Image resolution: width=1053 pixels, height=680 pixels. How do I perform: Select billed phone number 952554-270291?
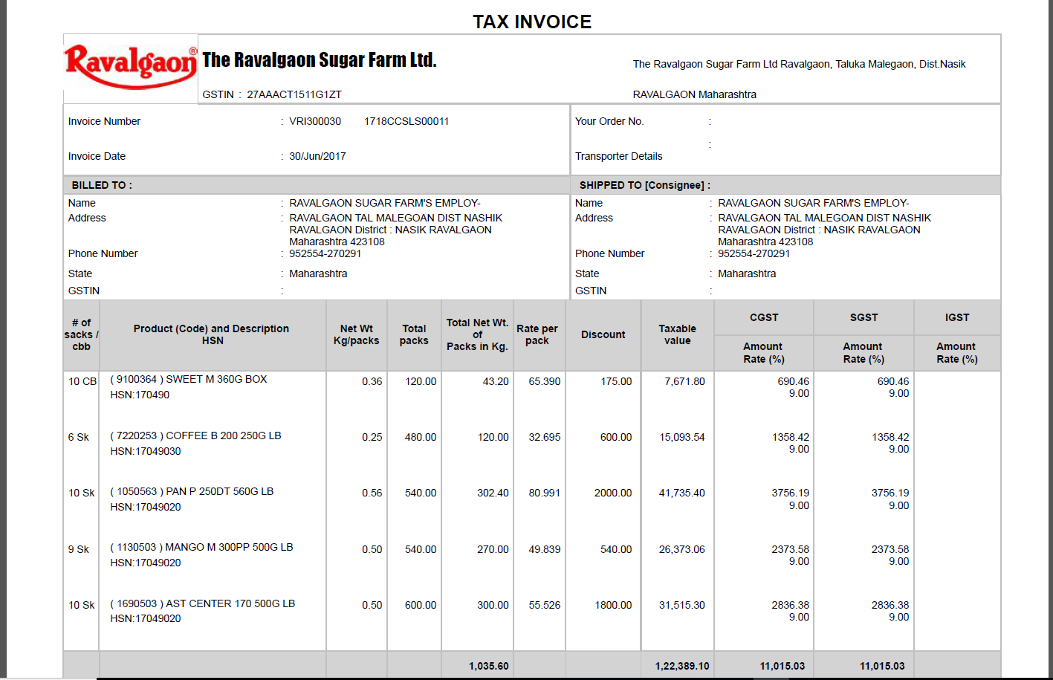325,253
